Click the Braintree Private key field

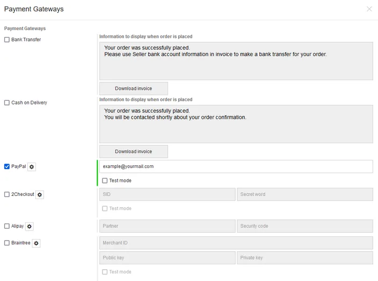305,258
